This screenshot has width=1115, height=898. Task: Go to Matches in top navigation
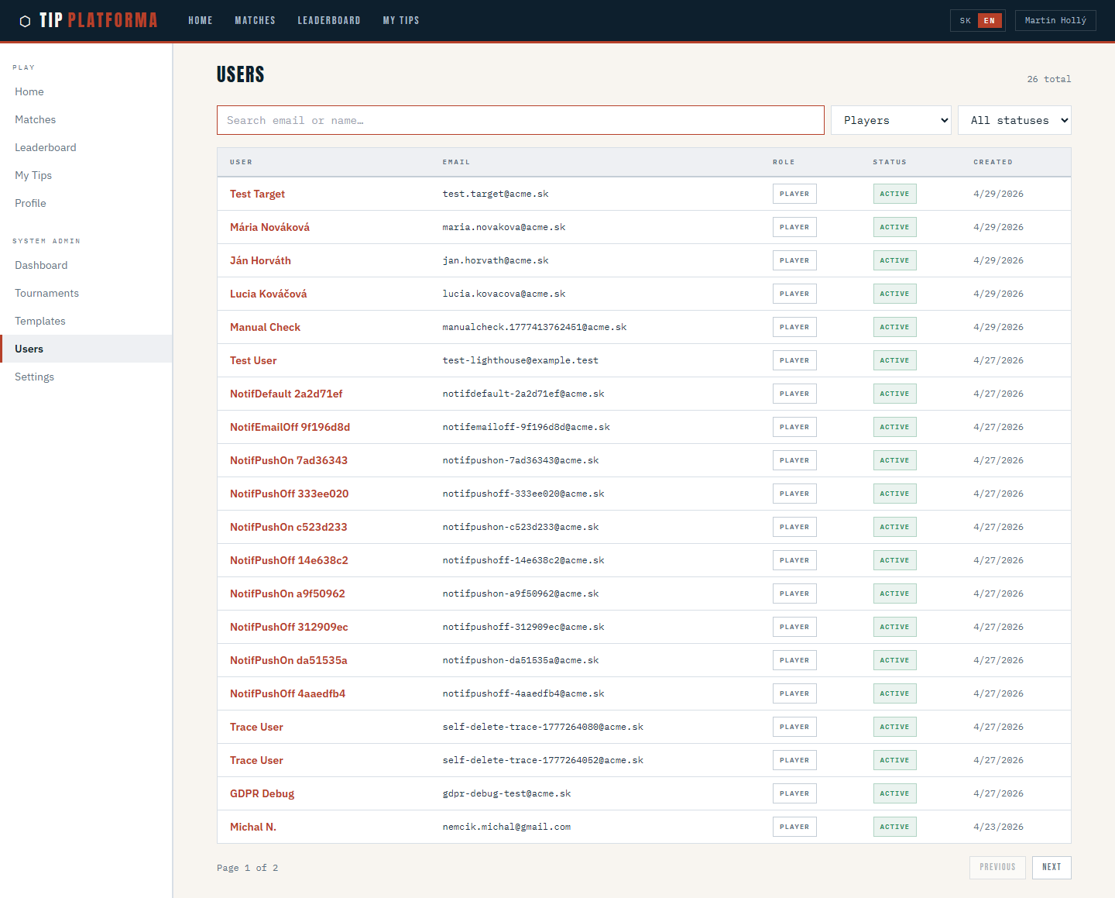tap(255, 21)
